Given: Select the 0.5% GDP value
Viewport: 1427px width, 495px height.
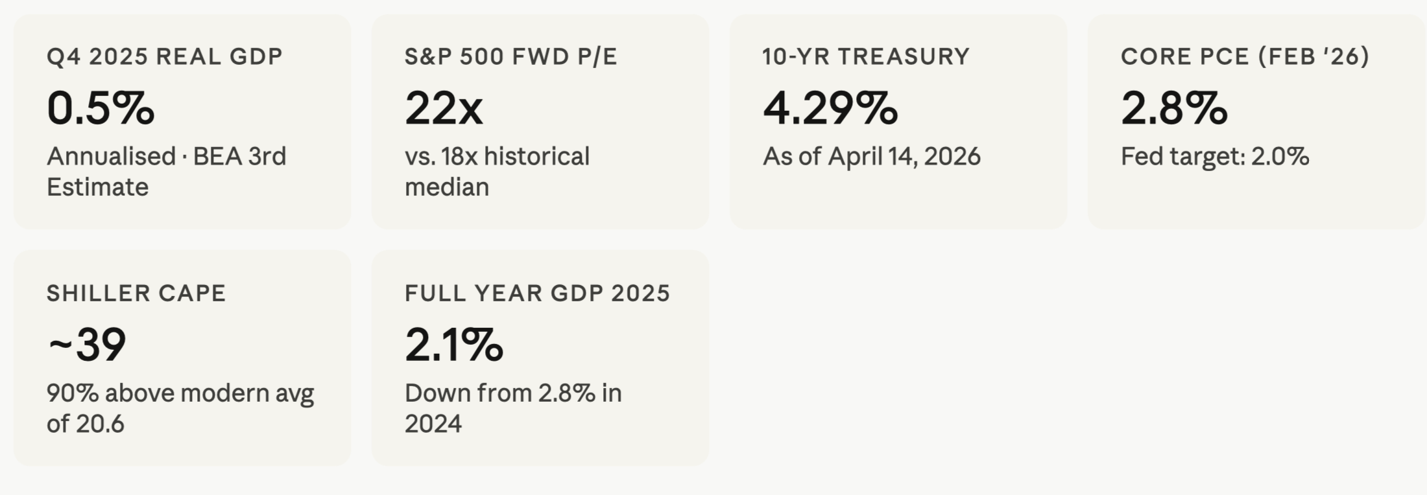Looking at the screenshot, I should pyautogui.click(x=101, y=108).
